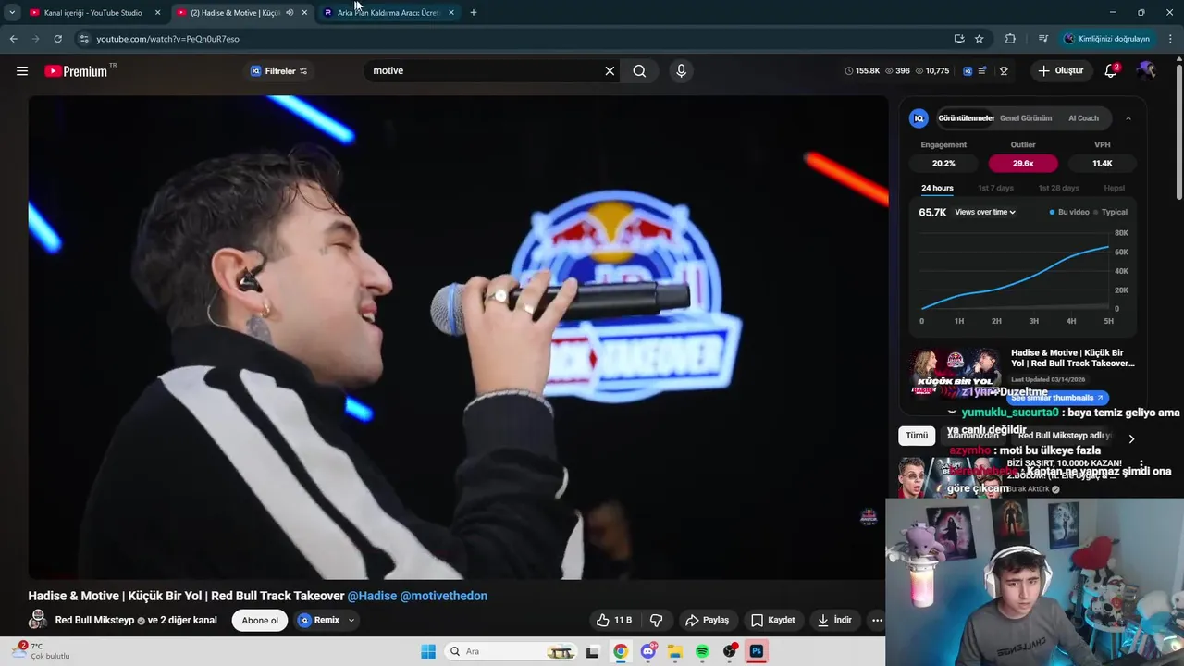Click the Oluştur create button
The image size is (1184, 666).
click(1061, 71)
